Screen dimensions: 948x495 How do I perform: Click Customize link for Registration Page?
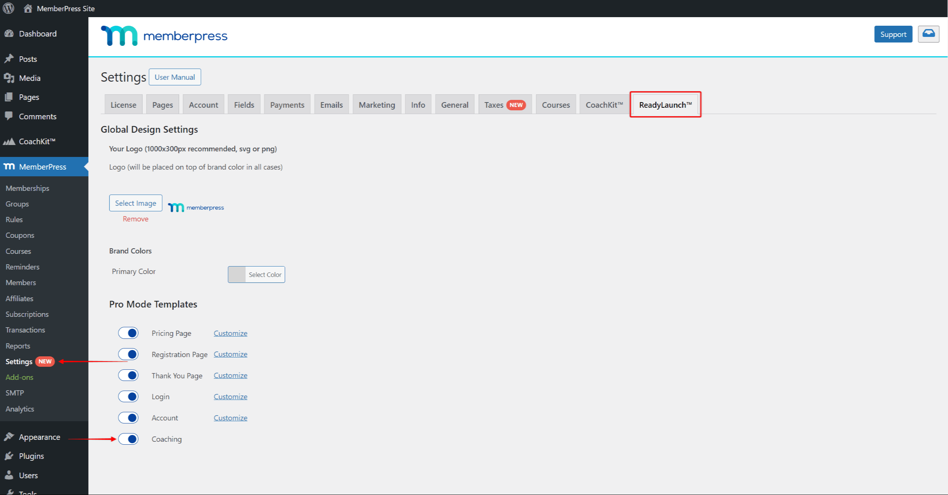(229, 354)
